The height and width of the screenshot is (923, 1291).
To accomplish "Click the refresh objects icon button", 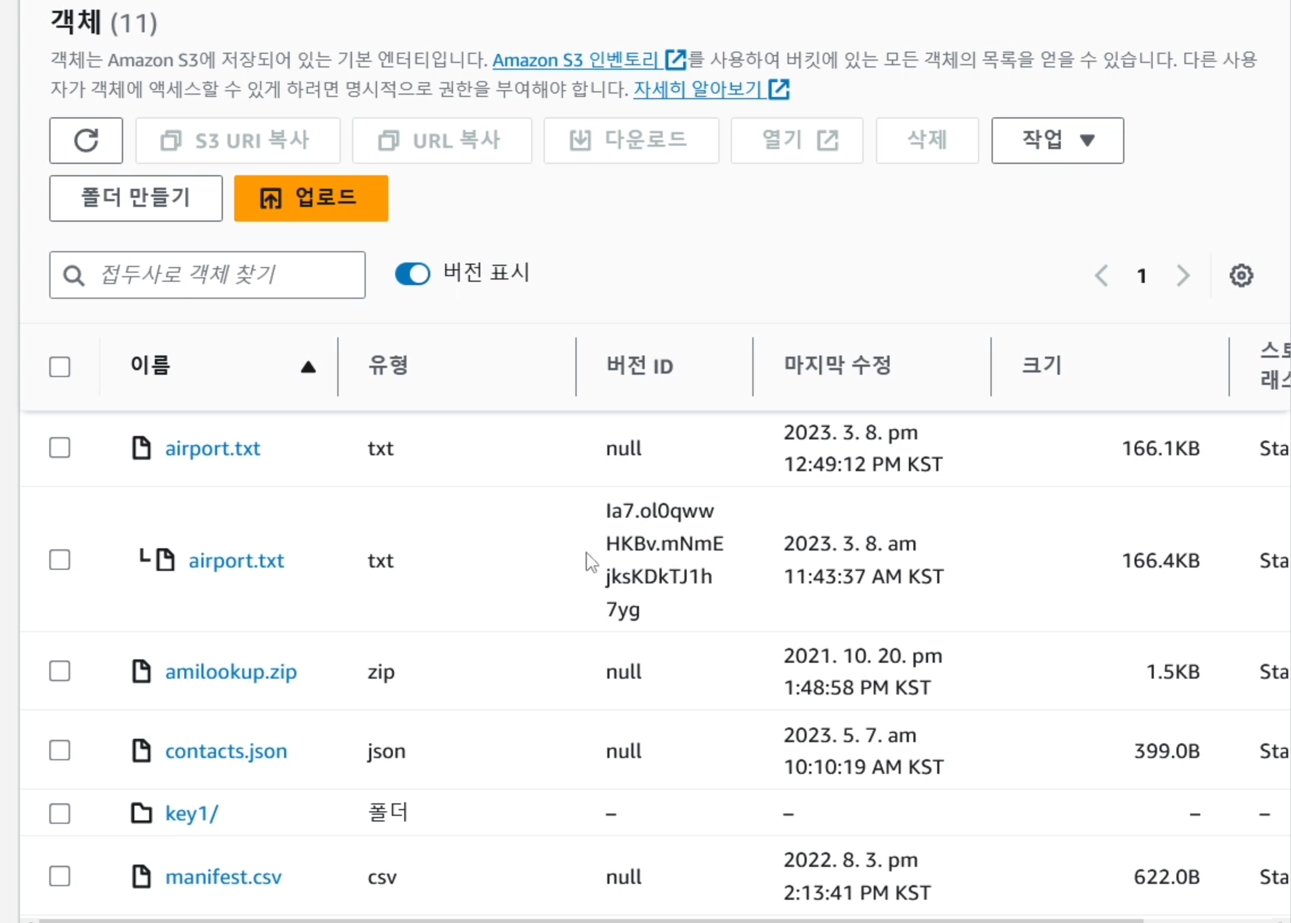I will click(x=86, y=141).
